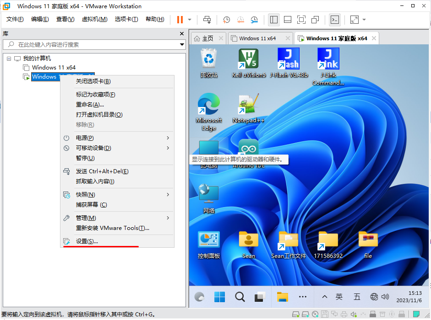Choose 暂停(U) in context menu
Image resolution: width=431 pixels, height=320 pixels.
pos(117,158)
